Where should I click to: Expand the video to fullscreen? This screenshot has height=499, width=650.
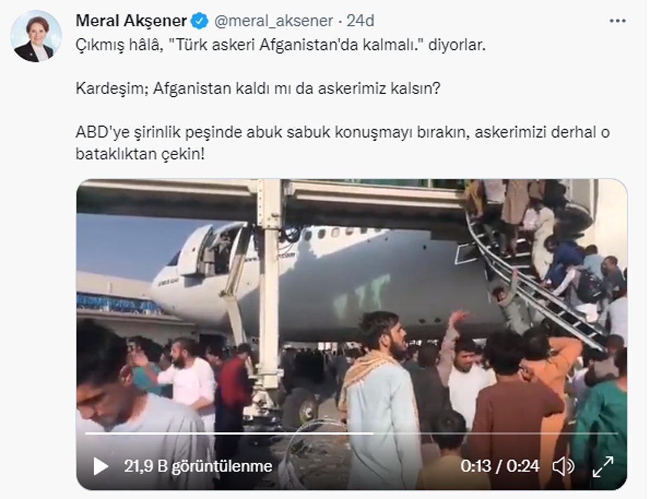(602, 466)
